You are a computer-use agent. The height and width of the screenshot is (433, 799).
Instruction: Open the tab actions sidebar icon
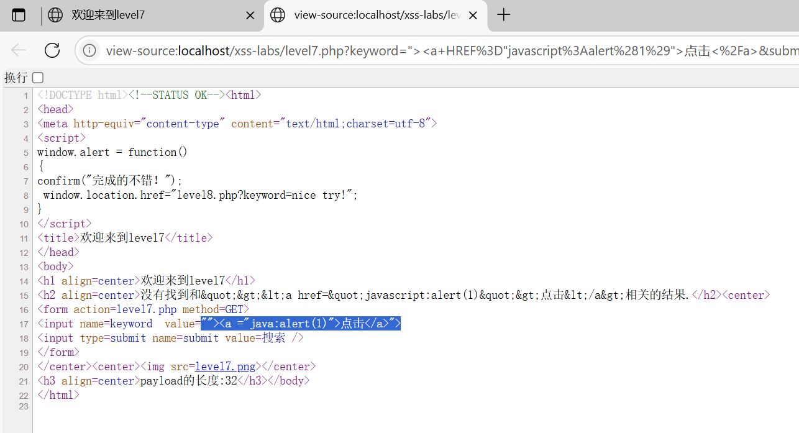pos(19,15)
